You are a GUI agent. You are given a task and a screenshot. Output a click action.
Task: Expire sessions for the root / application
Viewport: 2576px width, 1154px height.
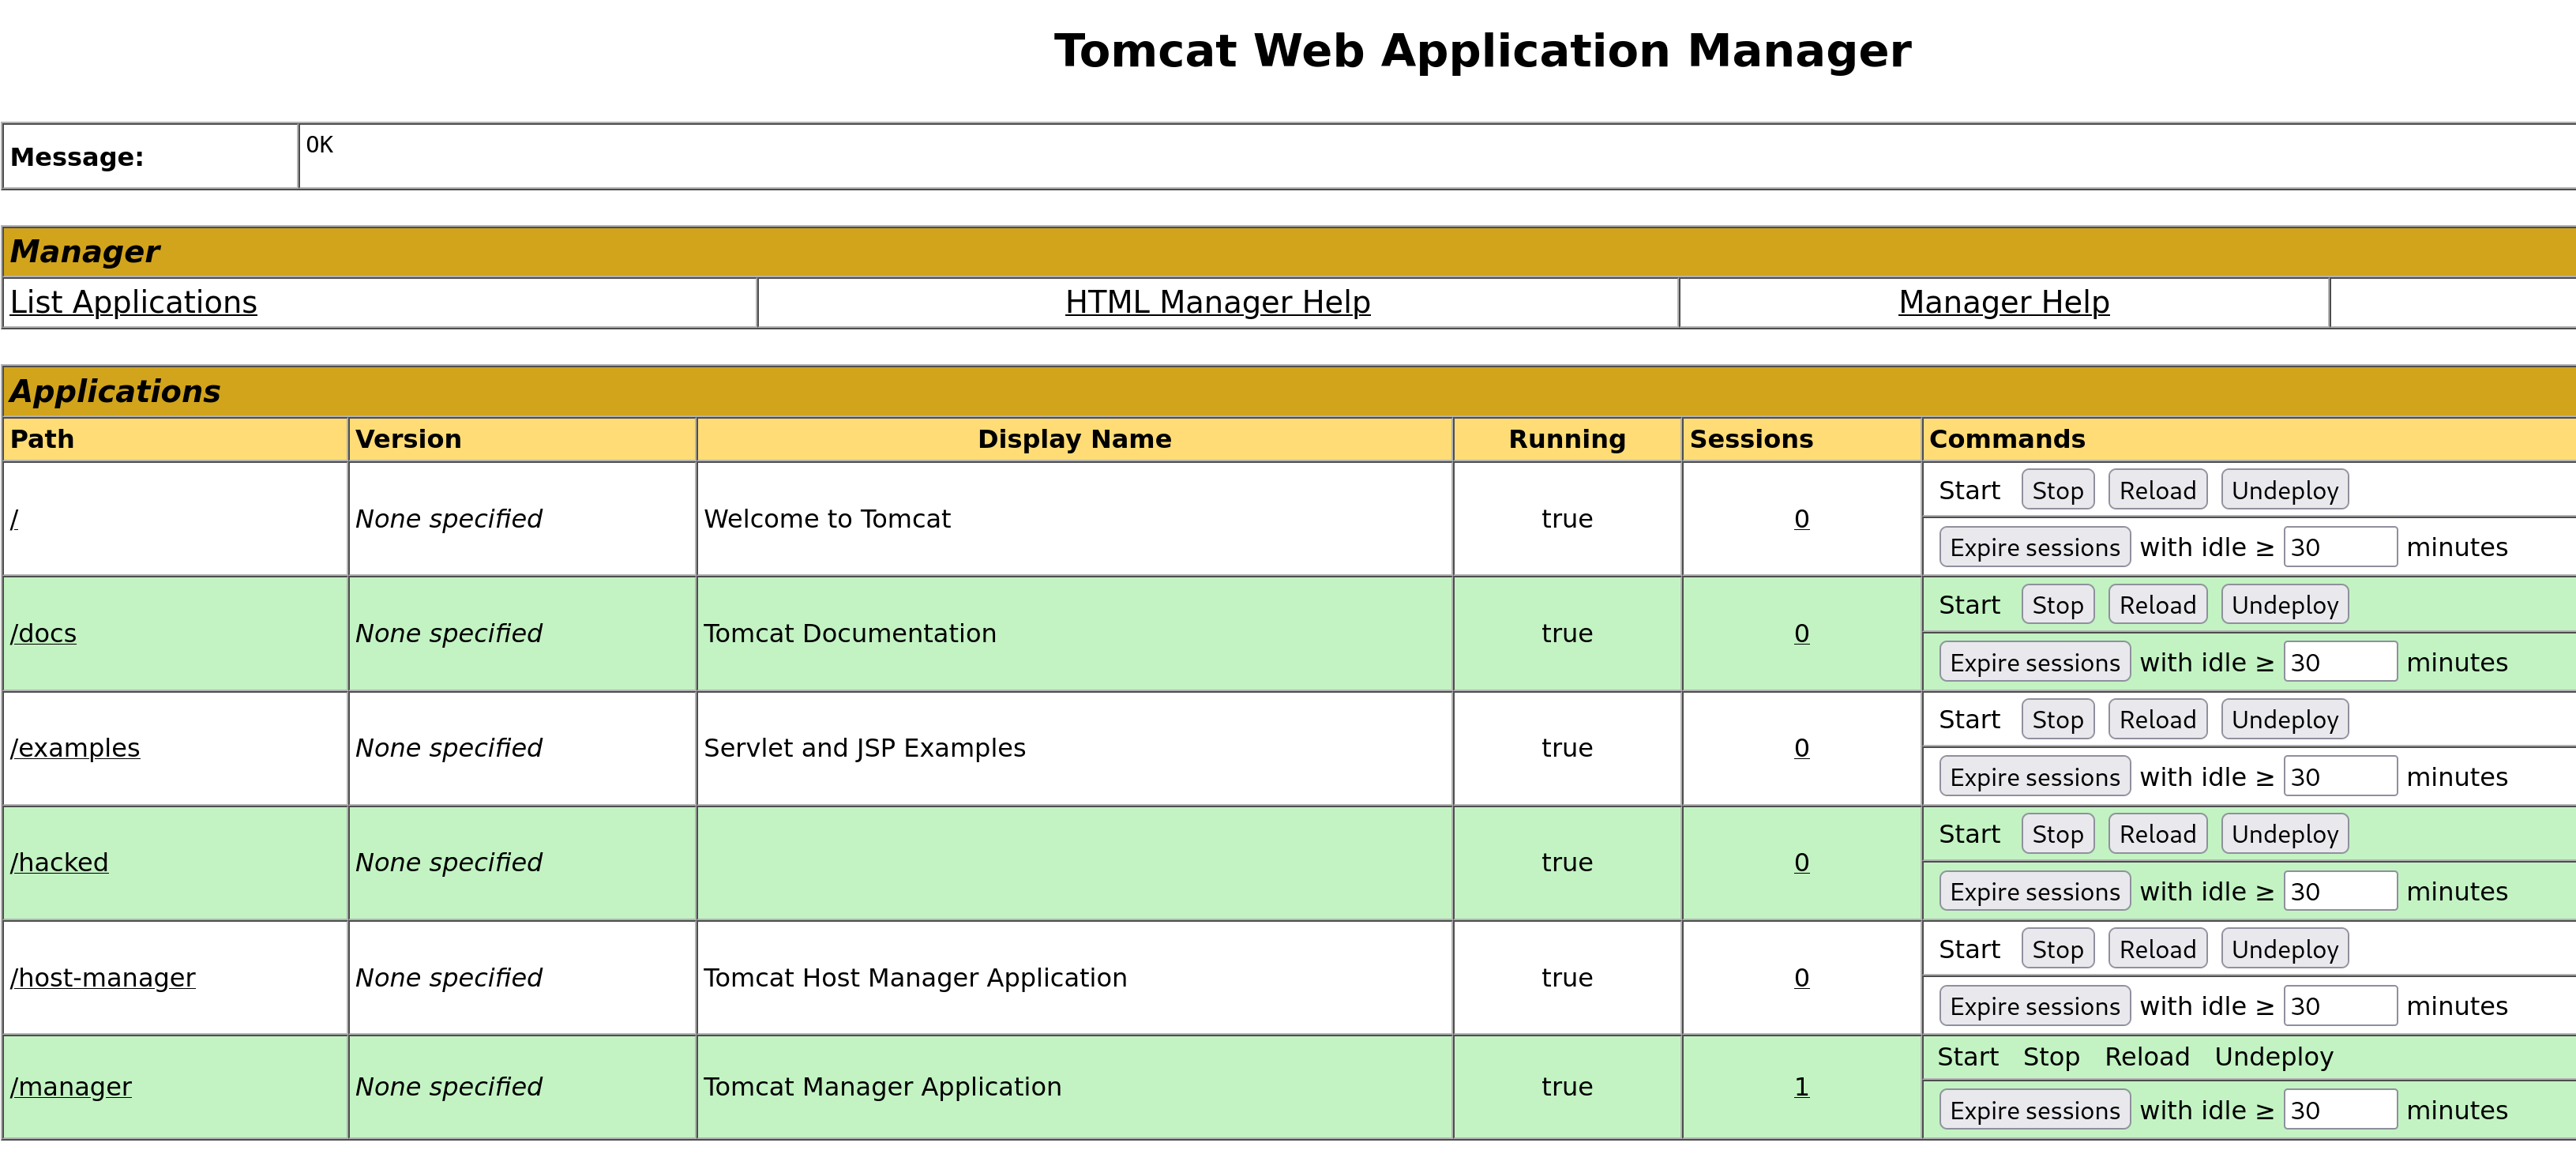tap(2034, 547)
